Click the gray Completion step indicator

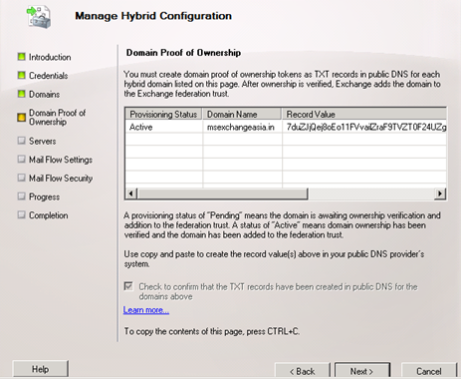pos(22,215)
